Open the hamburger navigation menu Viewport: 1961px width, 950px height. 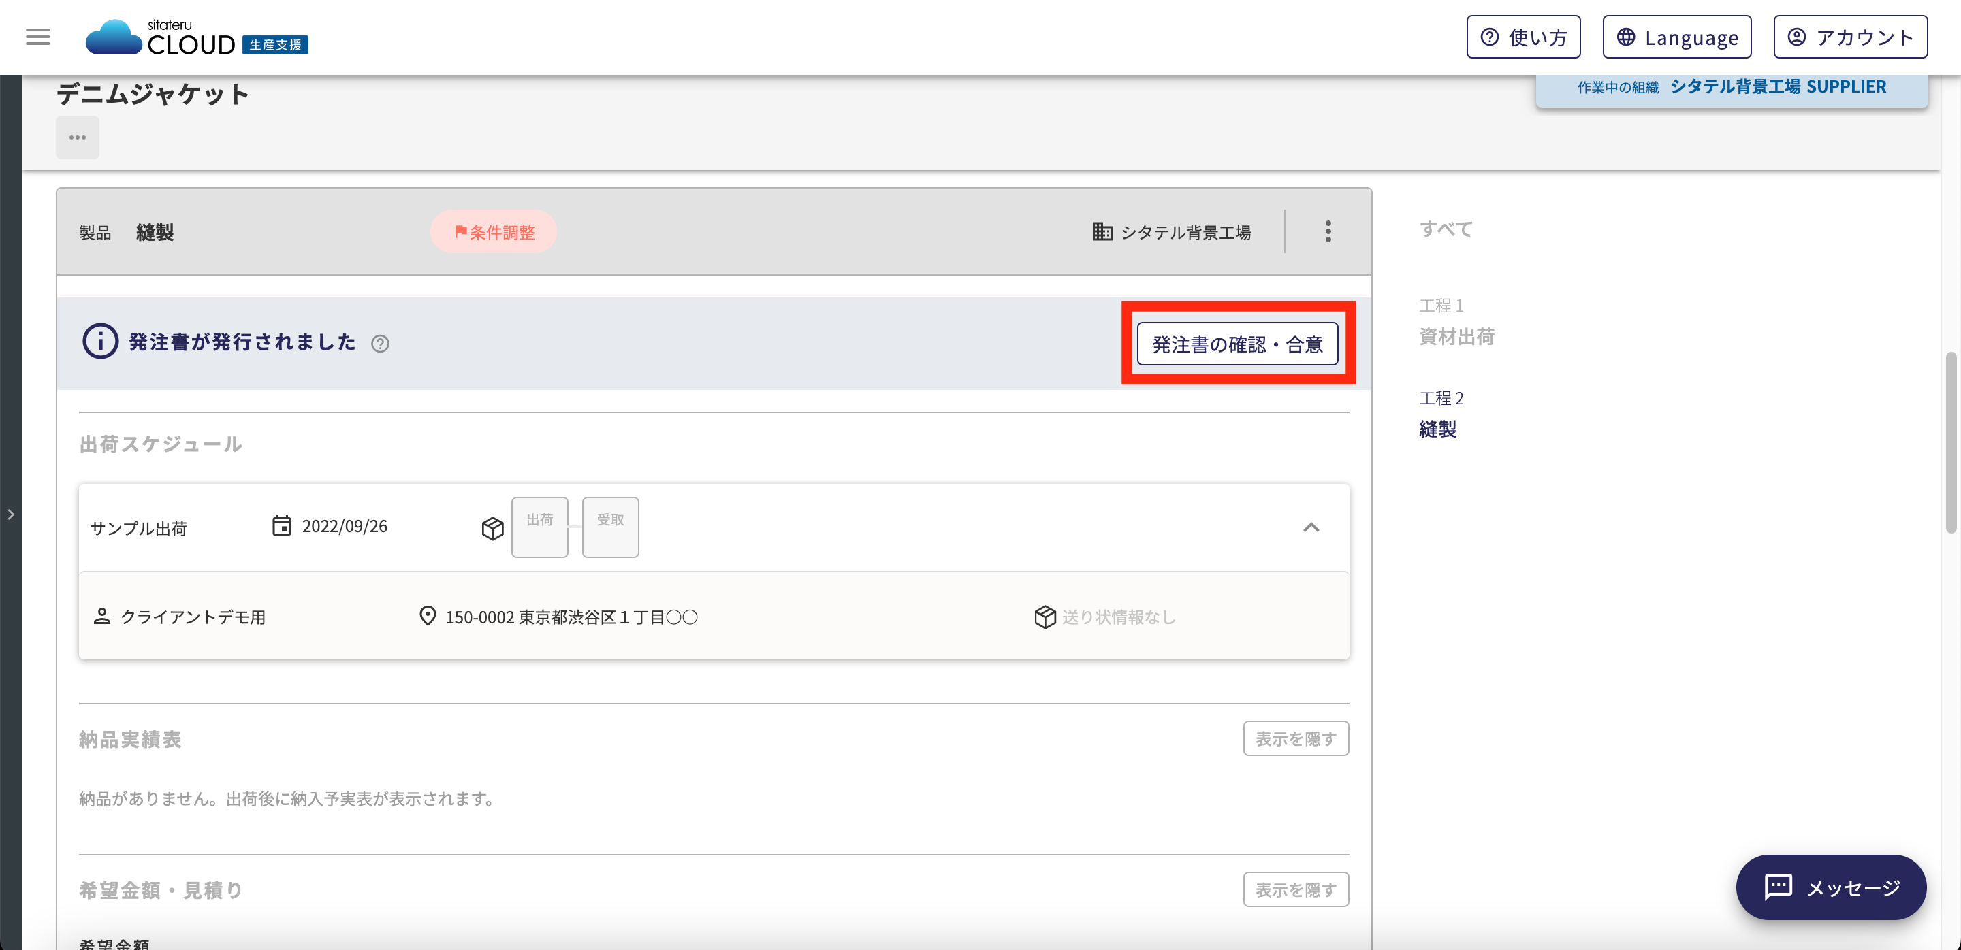coord(38,37)
